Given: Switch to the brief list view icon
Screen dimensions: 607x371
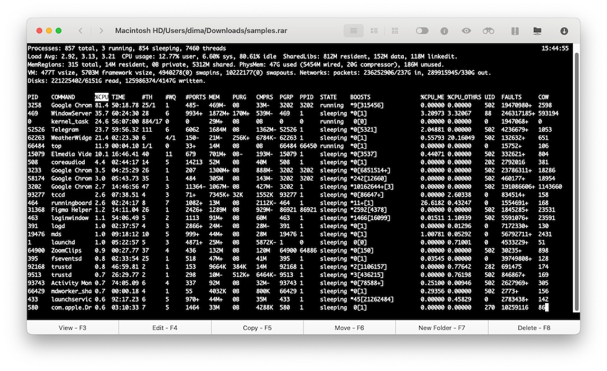Looking at the screenshot, I should tap(374, 30).
